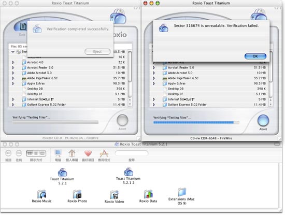Expand Outlook Express 5.02 Folder in Cd-rw window

tap(154, 105)
